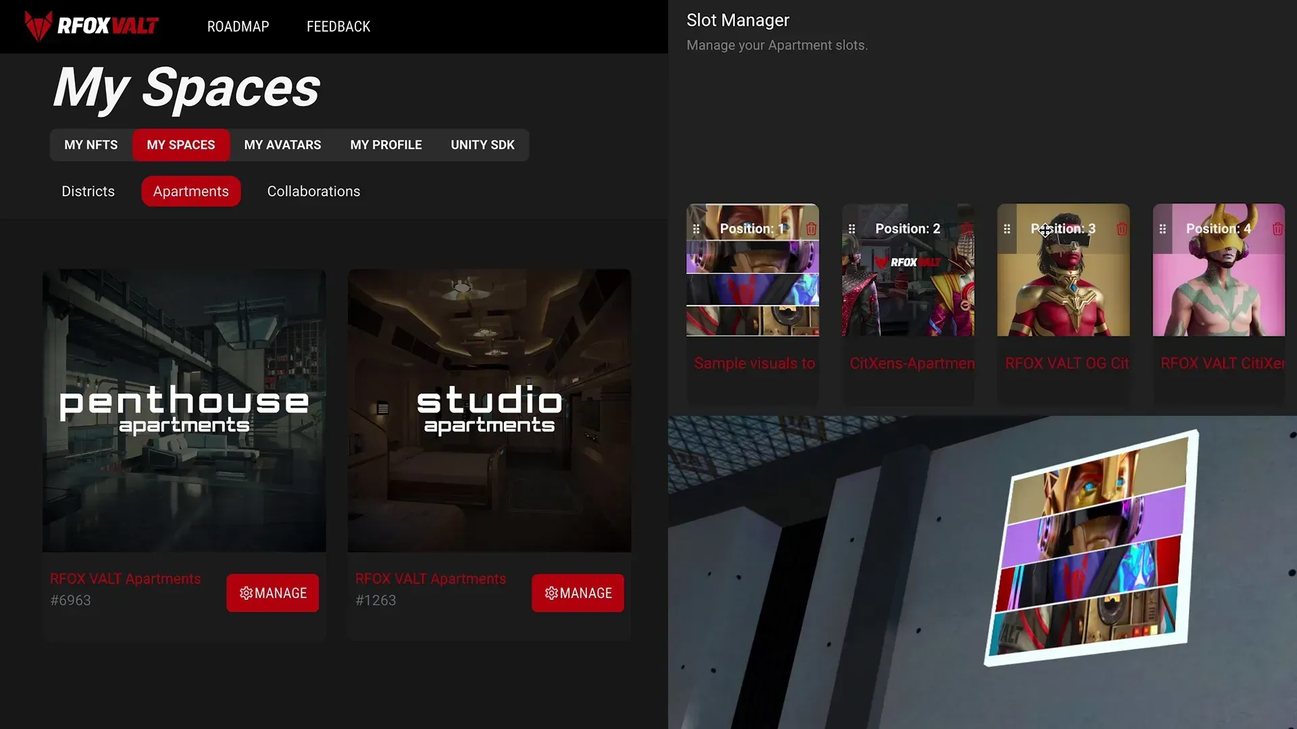
Task: Click the '#1263' apartment number
Action: click(376, 600)
